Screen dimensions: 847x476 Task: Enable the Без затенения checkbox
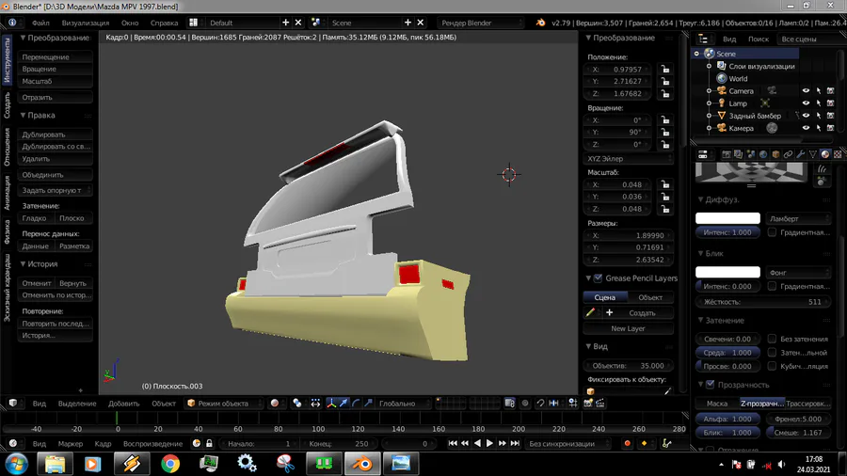(x=772, y=339)
